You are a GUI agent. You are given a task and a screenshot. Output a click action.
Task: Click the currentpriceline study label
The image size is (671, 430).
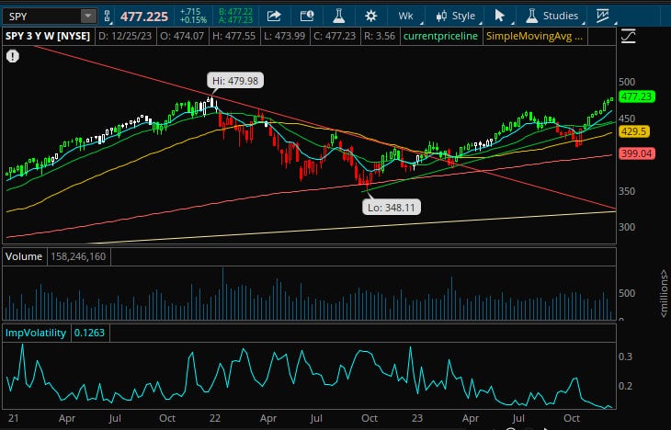coord(440,36)
